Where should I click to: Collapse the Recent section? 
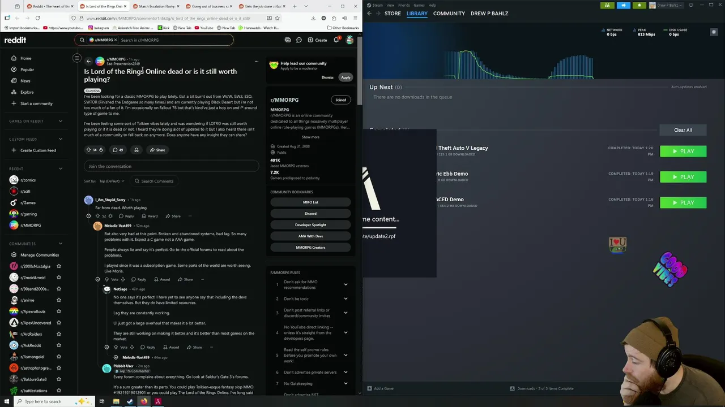tap(61, 168)
